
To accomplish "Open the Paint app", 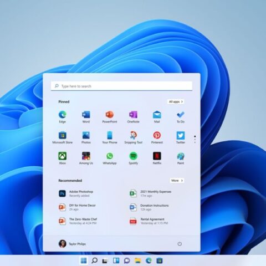I will [x=181, y=158].
